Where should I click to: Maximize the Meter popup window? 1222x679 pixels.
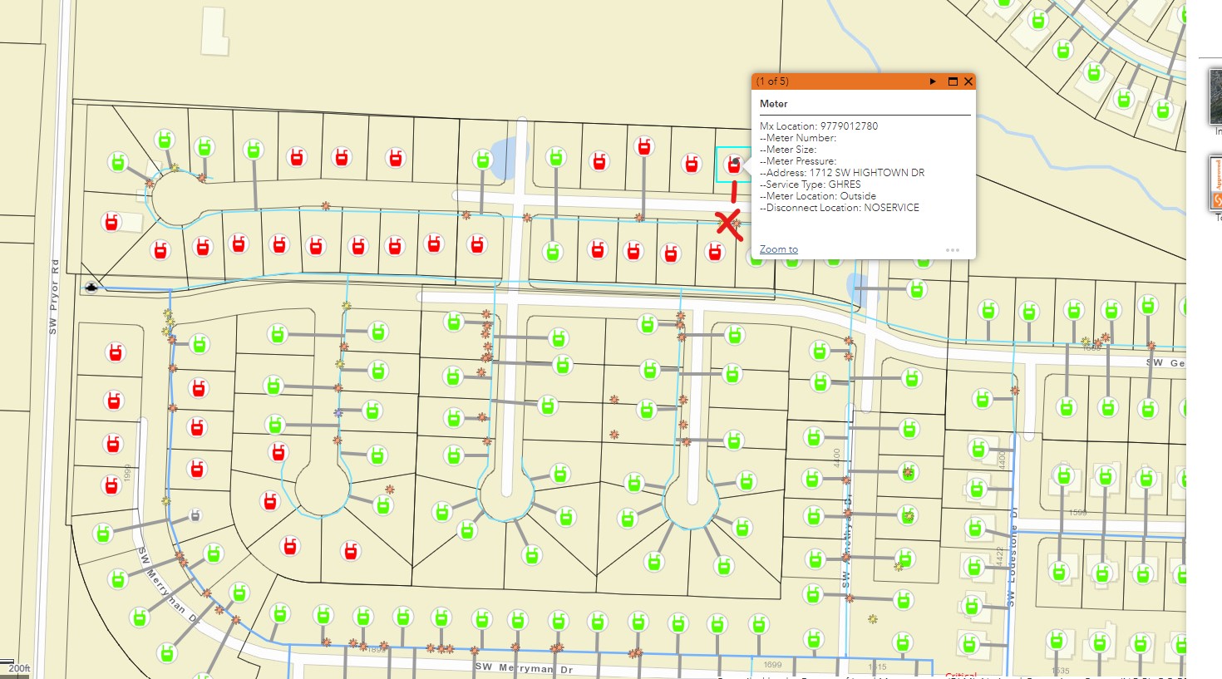(x=953, y=81)
